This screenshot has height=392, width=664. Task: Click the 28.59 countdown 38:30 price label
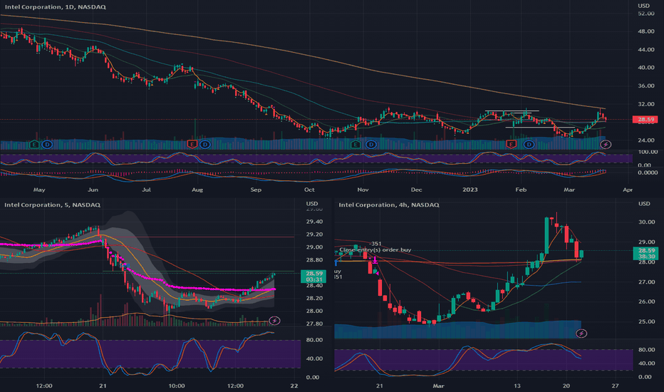coord(646,254)
